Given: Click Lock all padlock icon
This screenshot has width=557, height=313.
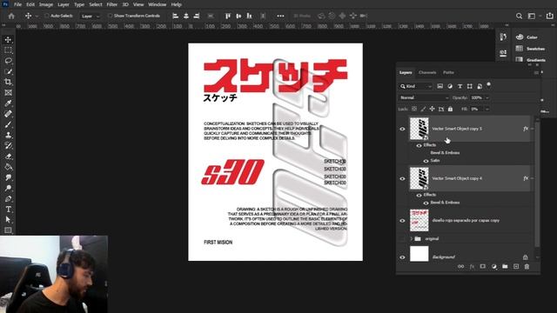Looking at the screenshot, I should (x=450, y=109).
